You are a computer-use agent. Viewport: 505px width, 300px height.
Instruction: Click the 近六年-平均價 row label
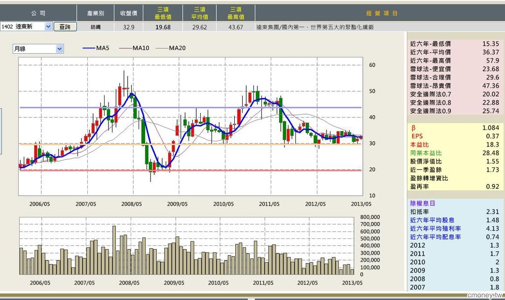pos(431,52)
